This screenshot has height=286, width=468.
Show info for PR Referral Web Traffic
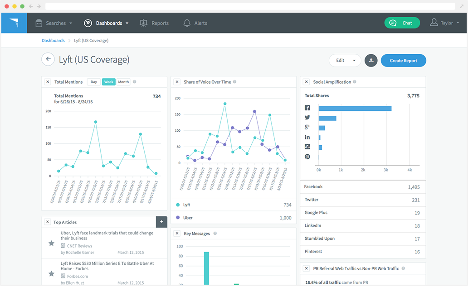click(x=403, y=268)
